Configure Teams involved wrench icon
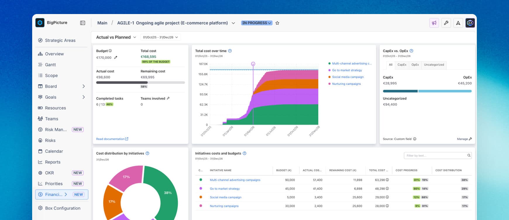The width and height of the screenshot is (509, 220). pyautogui.click(x=168, y=98)
